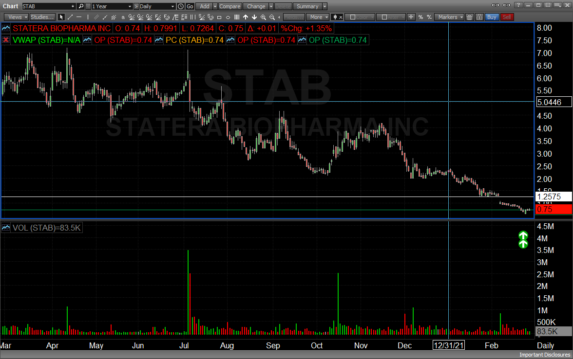Click the 83.5K volume axis label
Image resolution: width=573 pixels, height=359 pixels.
point(554,331)
